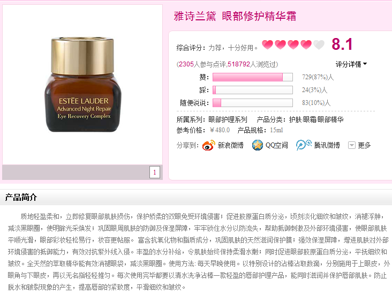Share to 腾讯微博 text link
The image size is (392, 294).
(327, 145)
